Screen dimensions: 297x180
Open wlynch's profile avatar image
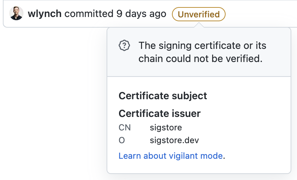(16, 13)
